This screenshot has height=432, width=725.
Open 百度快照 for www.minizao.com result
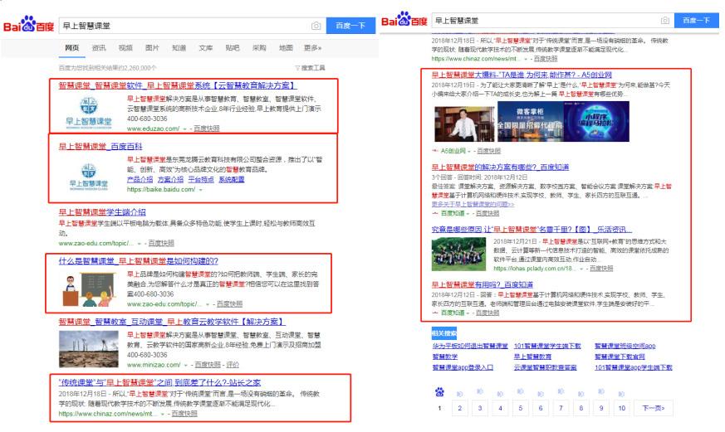208,365
